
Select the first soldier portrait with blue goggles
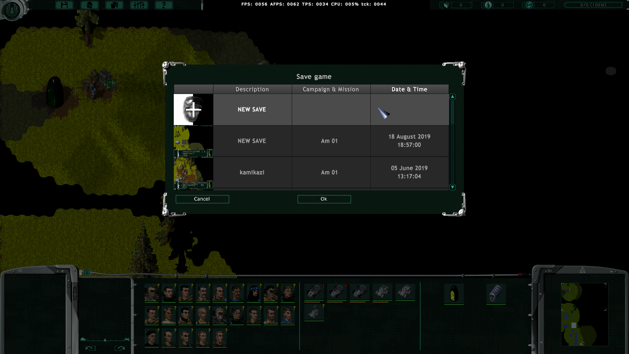click(152, 293)
